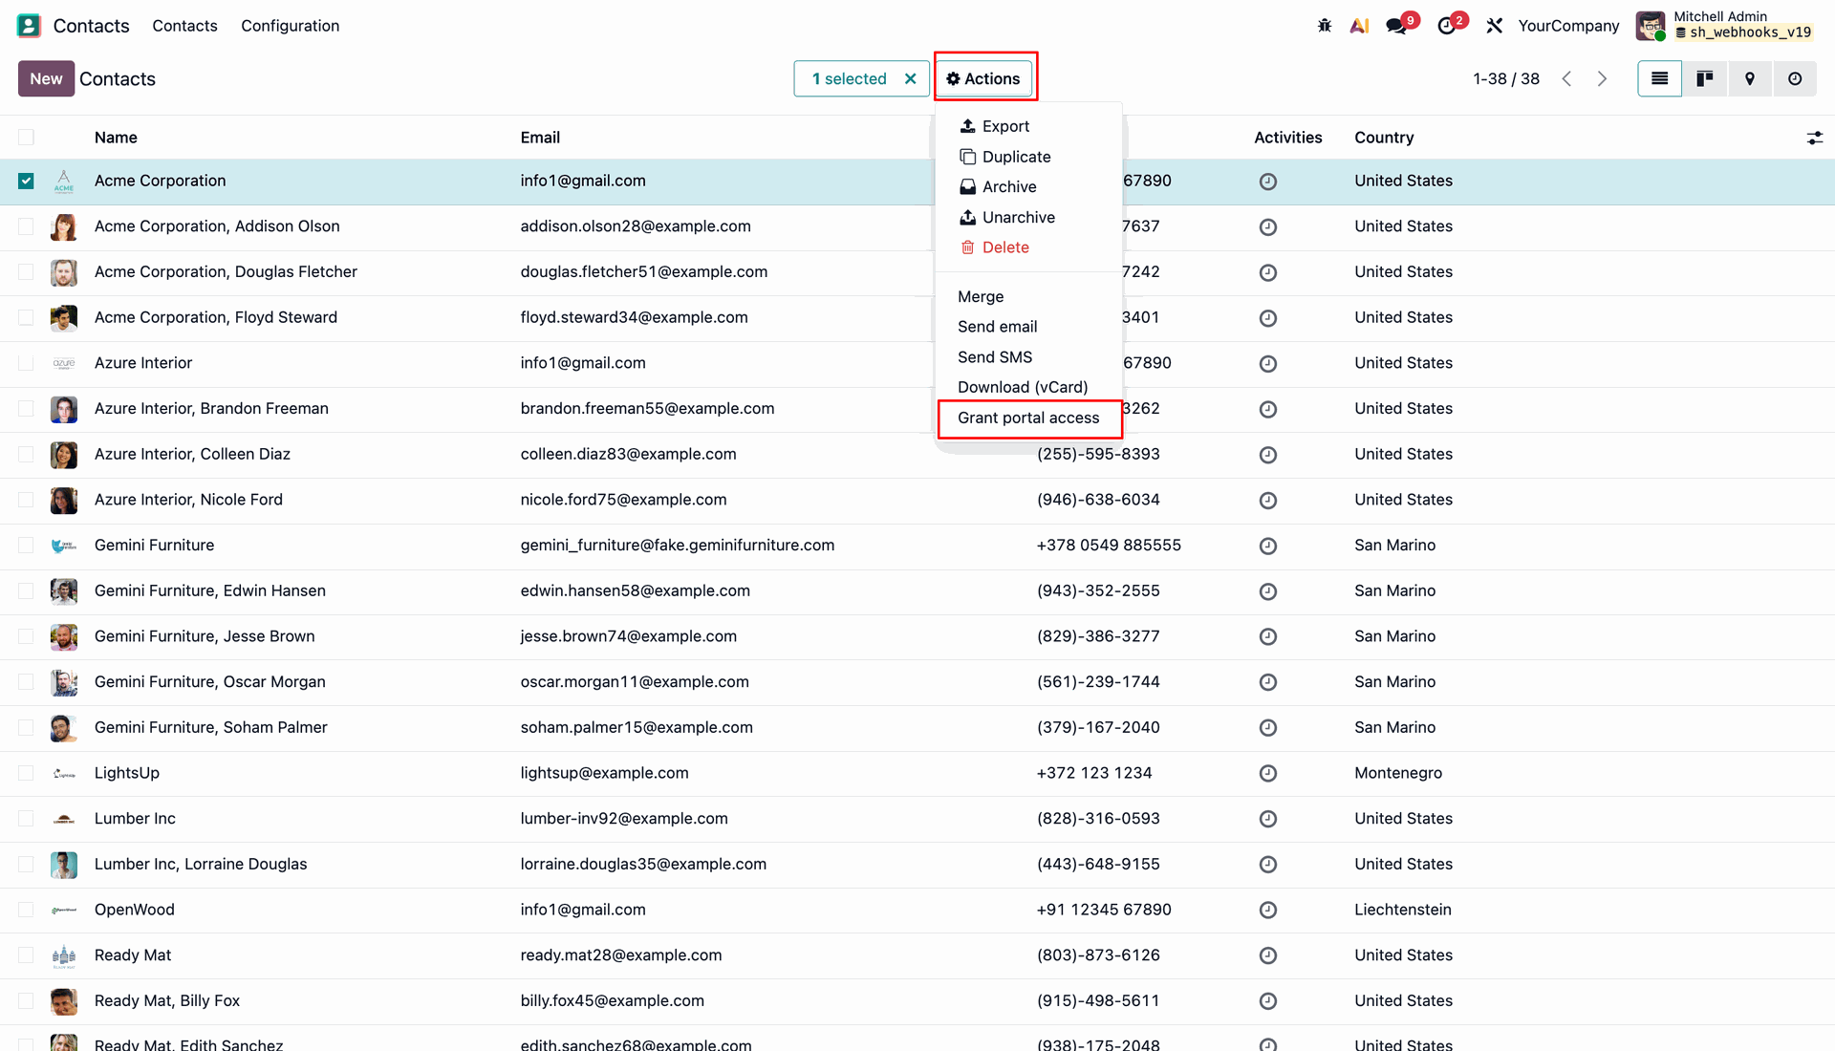Sort by the Country column header
This screenshot has width=1835, height=1051.
click(x=1383, y=138)
